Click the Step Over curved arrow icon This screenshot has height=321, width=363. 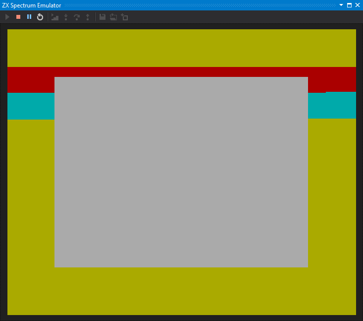pos(77,17)
